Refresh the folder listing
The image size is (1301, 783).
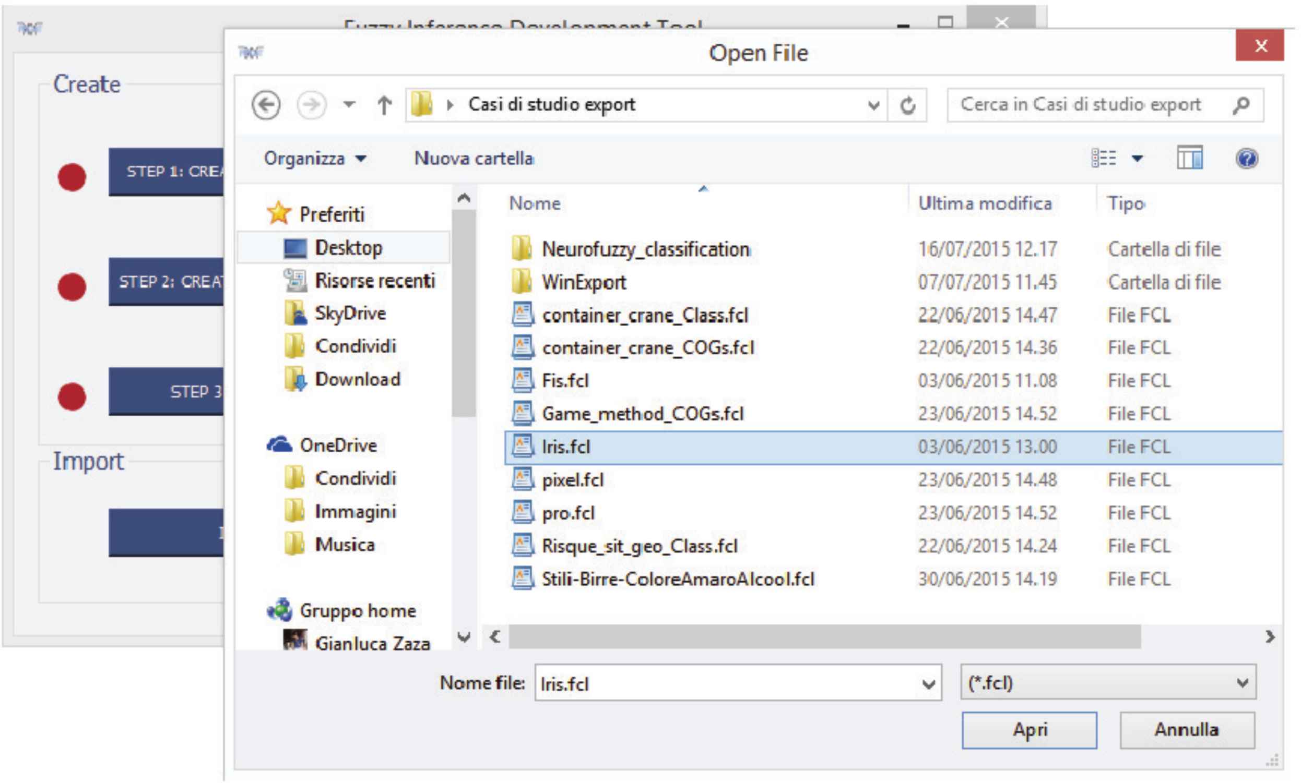pos(907,105)
